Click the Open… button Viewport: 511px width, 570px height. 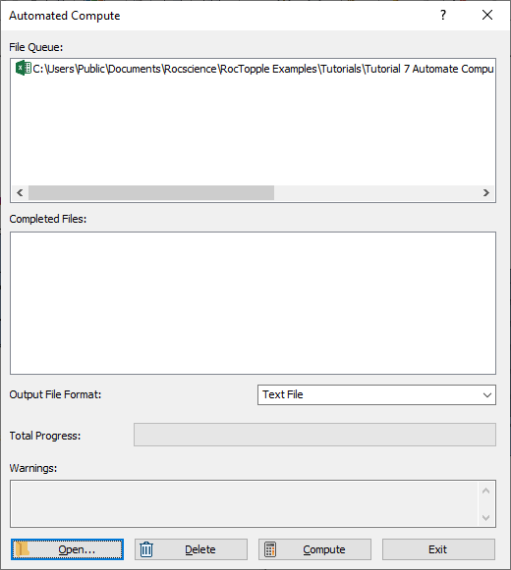click(x=67, y=549)
